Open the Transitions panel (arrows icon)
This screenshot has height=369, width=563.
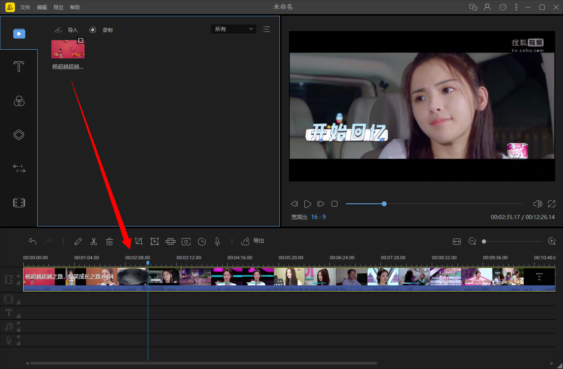click(19, 168)
